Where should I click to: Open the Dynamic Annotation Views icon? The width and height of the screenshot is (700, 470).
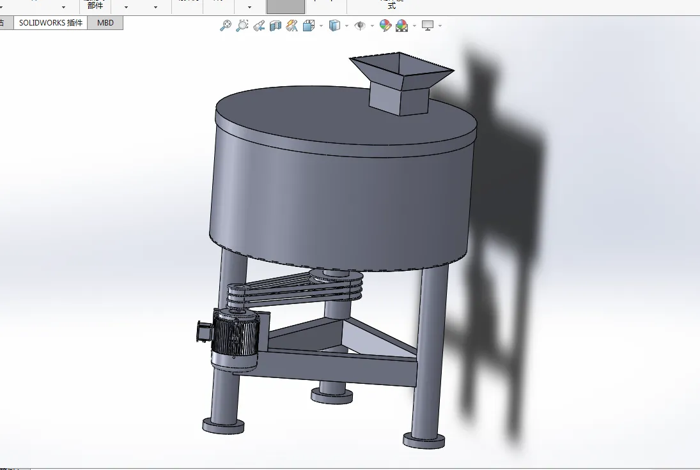click(x=292, y=26)
